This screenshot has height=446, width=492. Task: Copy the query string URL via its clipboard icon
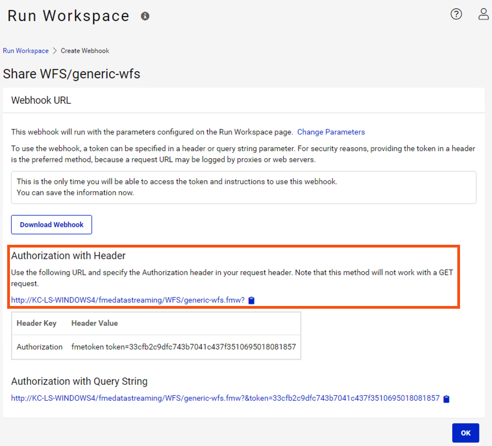click(x=446, y=399)
